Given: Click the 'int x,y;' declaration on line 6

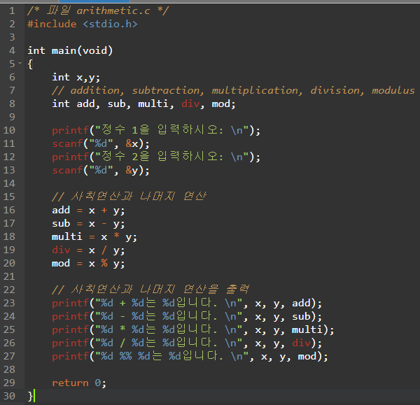Looking at the screenshot, I should click(76, 78).
